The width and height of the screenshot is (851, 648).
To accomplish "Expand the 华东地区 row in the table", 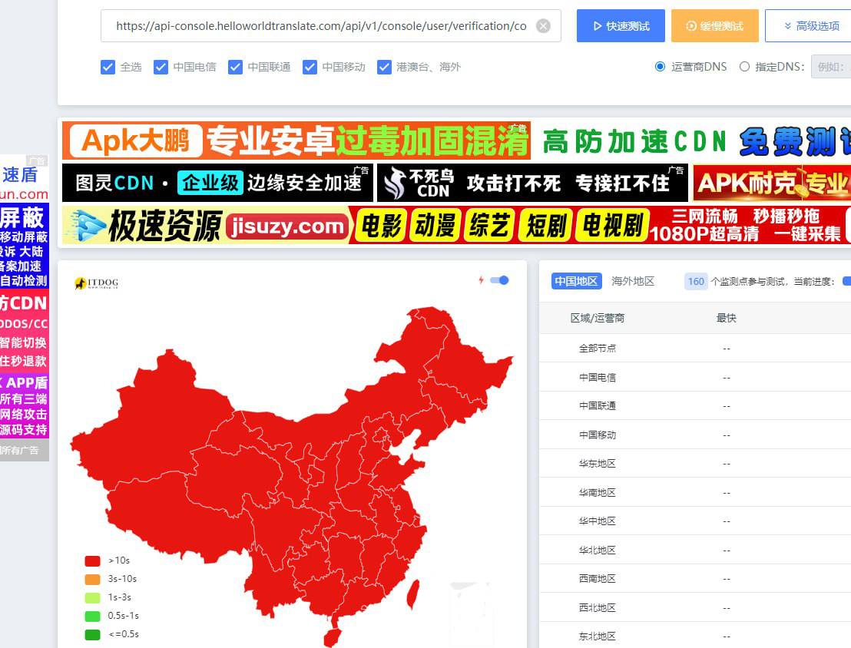I will click(598, 464).
